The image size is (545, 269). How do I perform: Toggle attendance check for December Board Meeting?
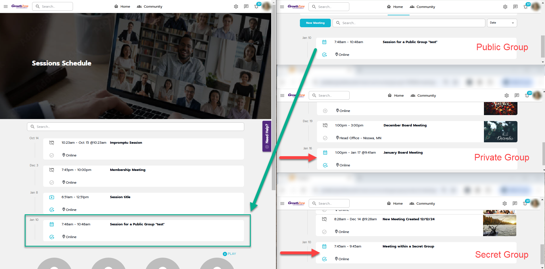(x=325, y=138)
